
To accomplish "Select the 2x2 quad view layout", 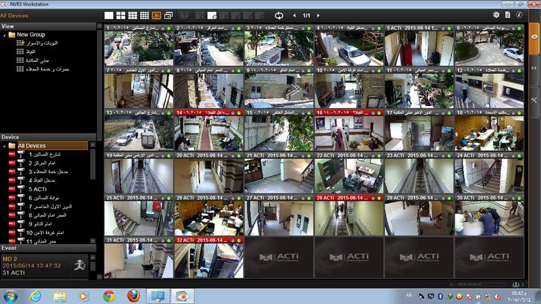I will pyautogui.click(x=121, y=15).
